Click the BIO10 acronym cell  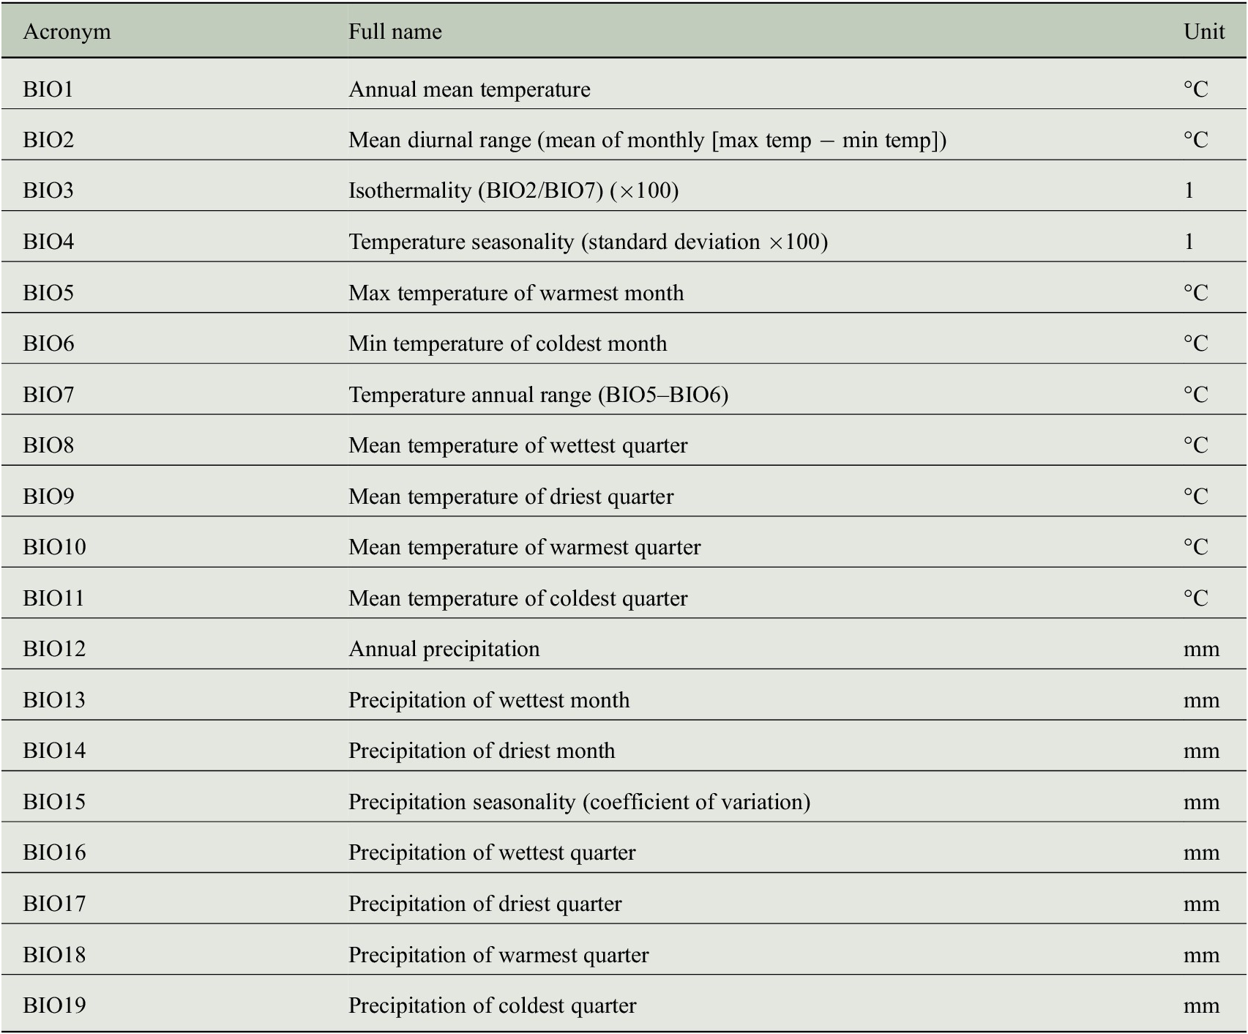54,547
